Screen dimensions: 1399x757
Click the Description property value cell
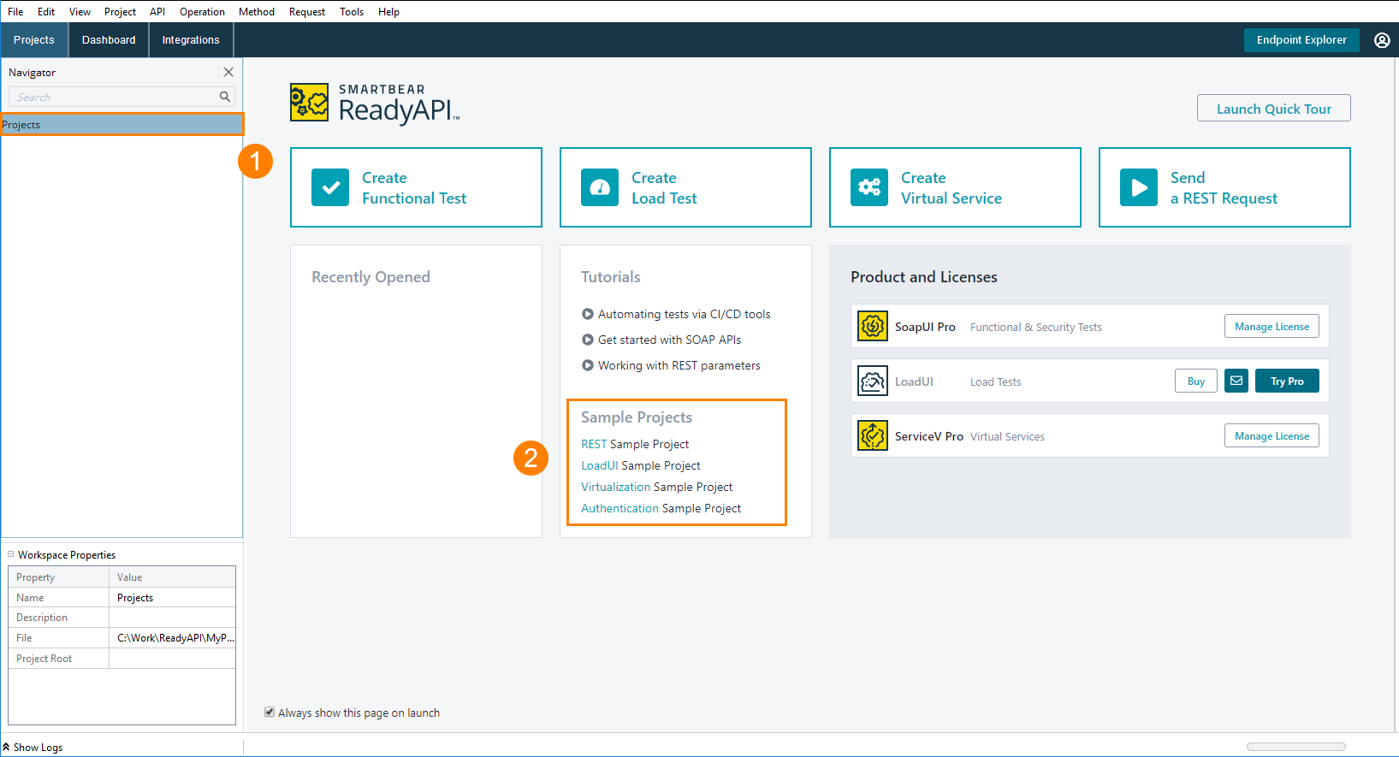click(172, 617)
